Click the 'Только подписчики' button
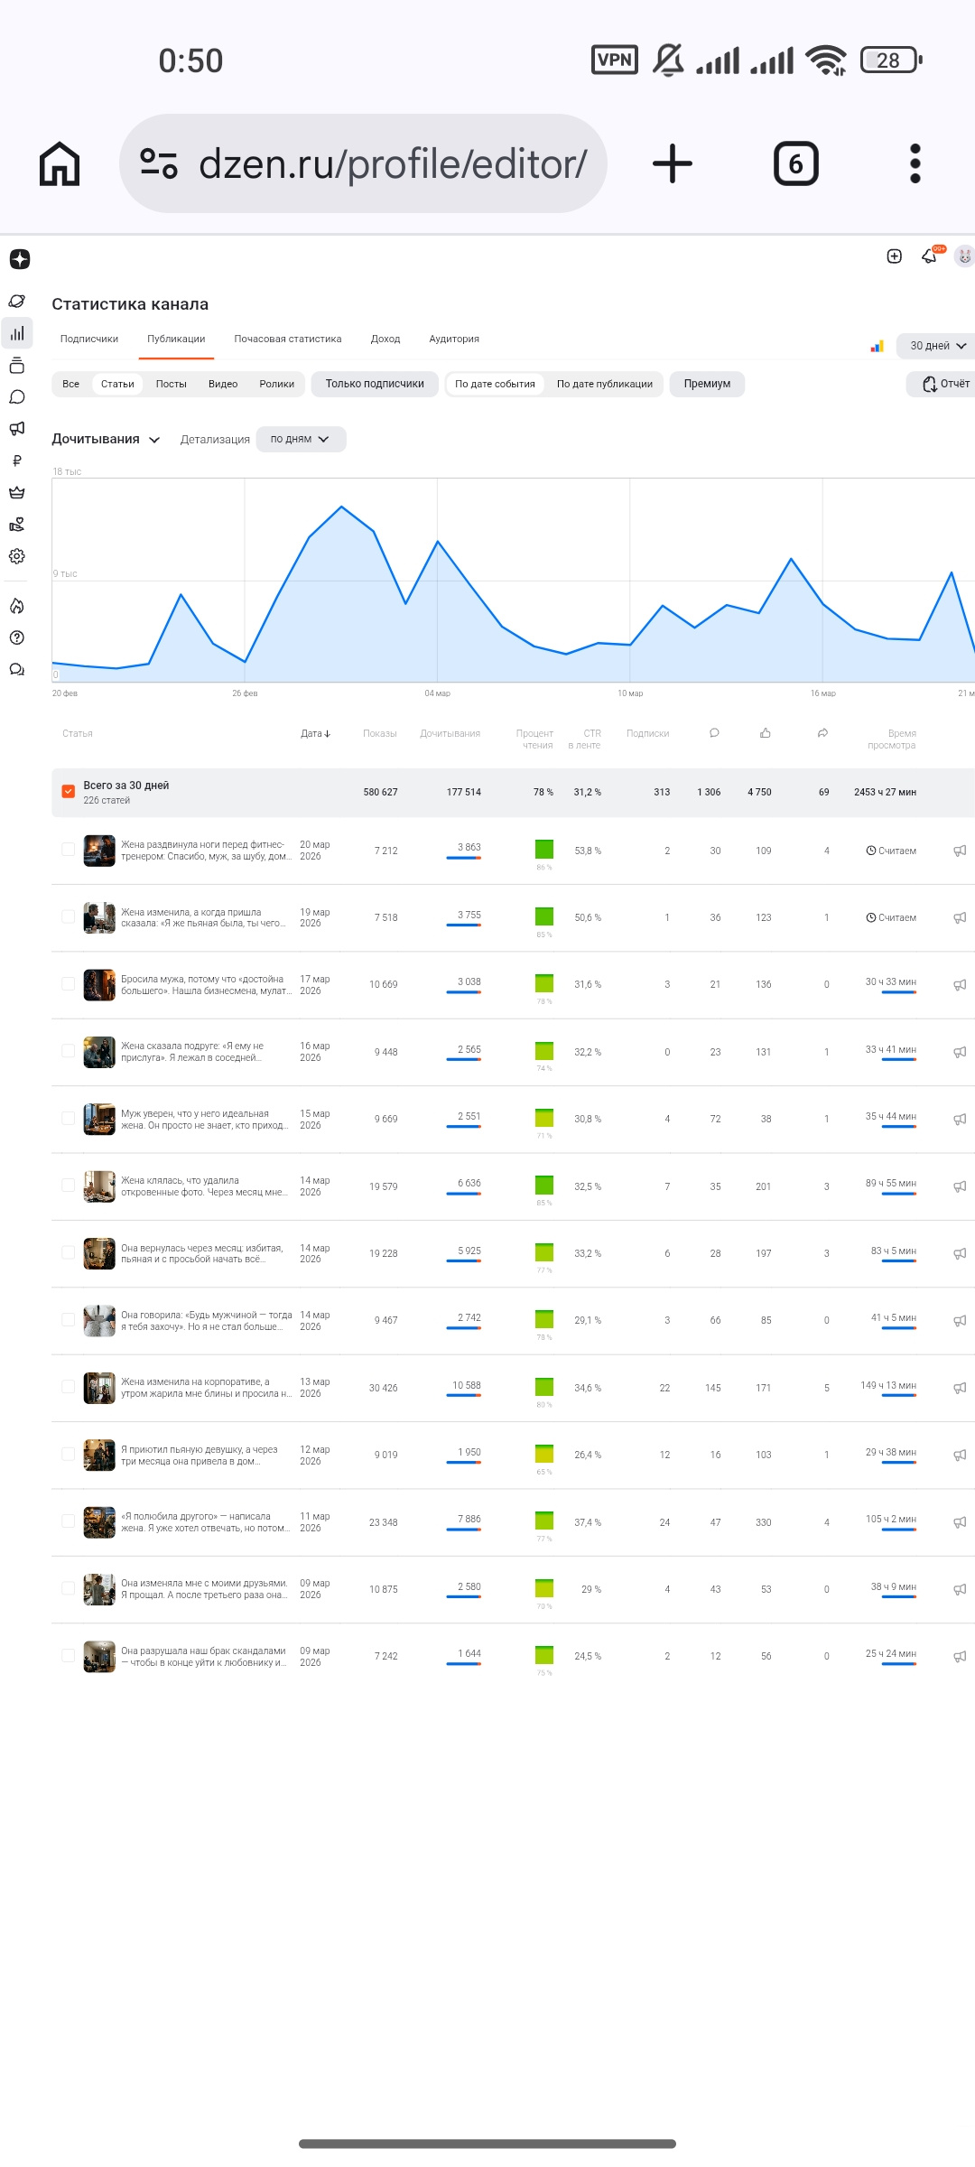Viewport: 975px width, 2167px height. (x=375, y=384)
